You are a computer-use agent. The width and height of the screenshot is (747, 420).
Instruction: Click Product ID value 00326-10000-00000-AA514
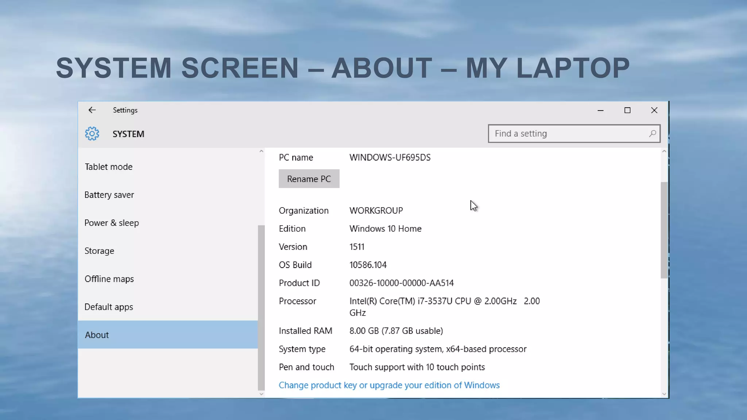(x=402, y=283)
